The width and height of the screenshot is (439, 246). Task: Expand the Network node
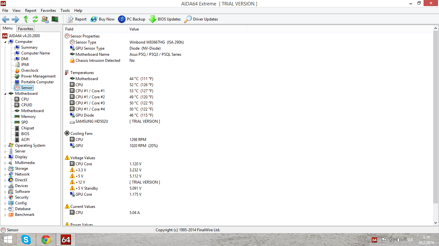click(5, 175)
